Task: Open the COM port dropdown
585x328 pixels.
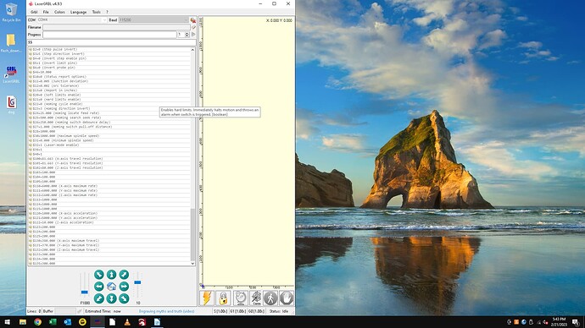Action: click(71, 19)
